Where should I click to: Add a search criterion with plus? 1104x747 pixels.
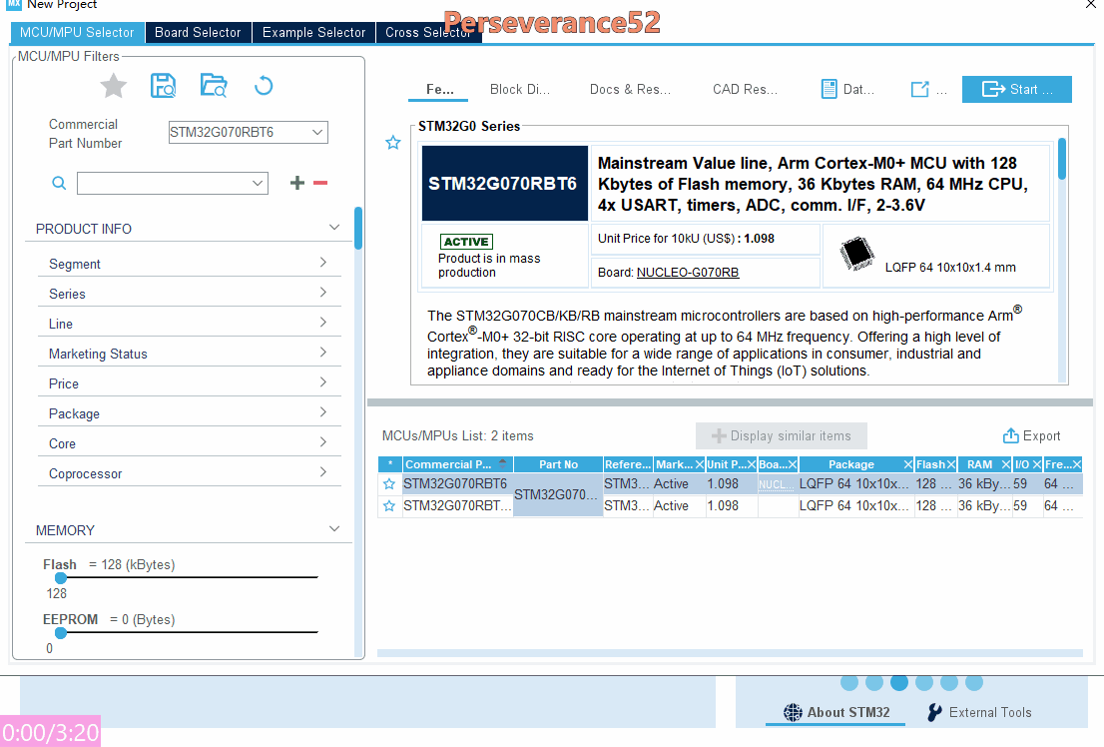tap(297, 183)
